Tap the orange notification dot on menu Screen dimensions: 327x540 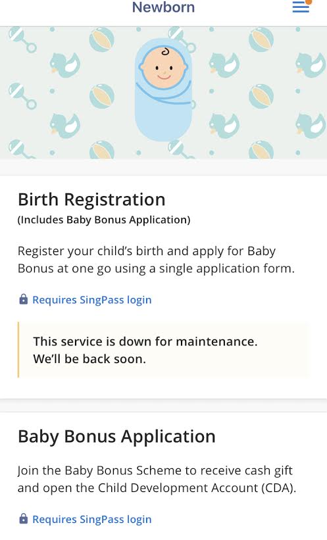(309, 2)
